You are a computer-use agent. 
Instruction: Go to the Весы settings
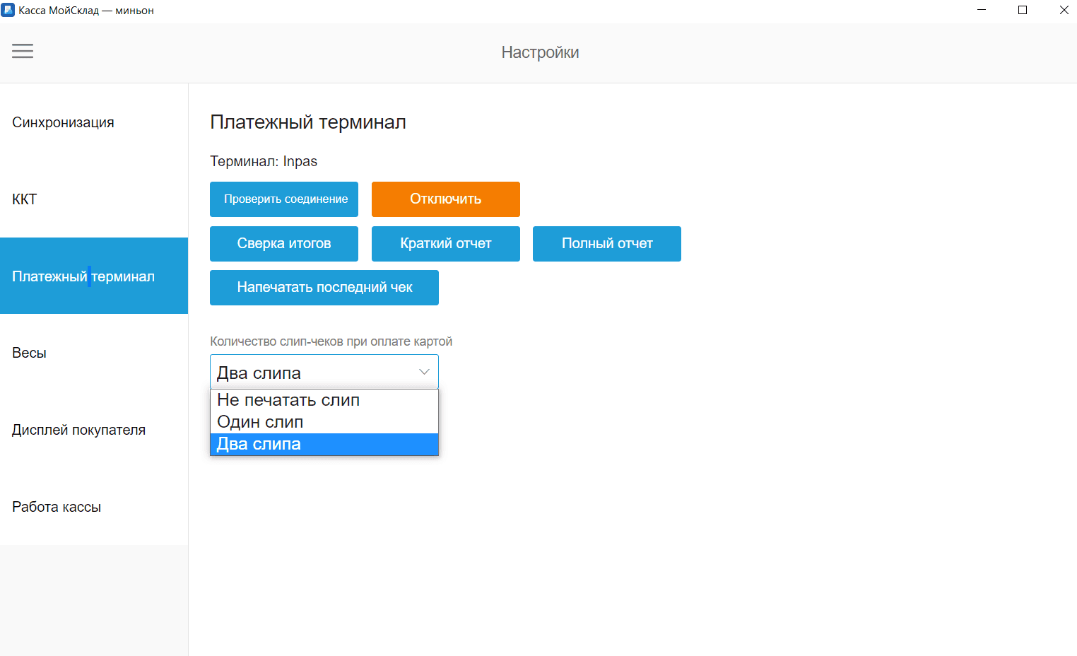pos(29,352)
